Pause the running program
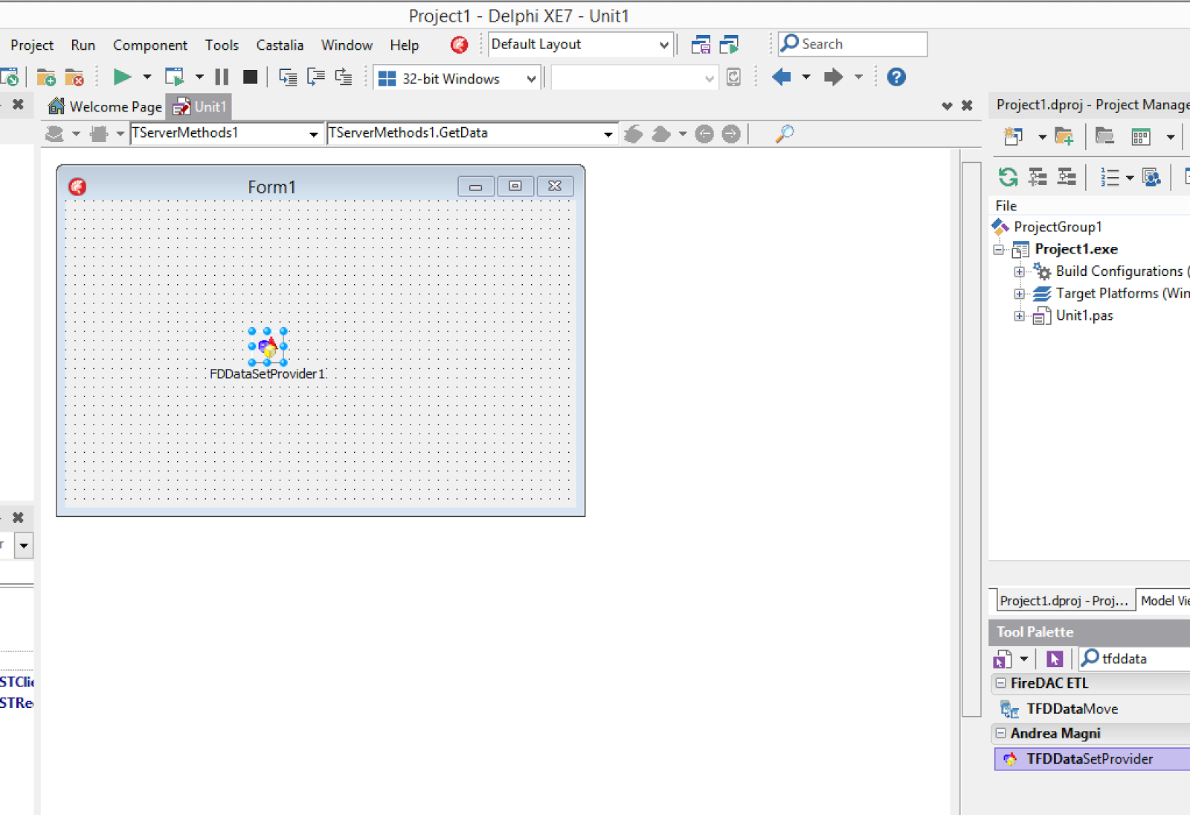The width and height of the screenshot is (1190, 815). 222,77
